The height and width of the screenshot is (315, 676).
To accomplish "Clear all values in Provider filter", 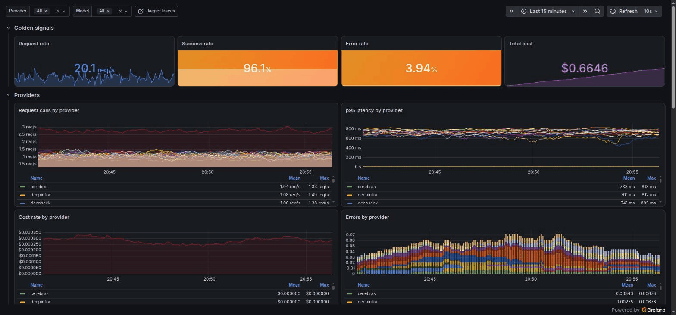I will pos(58,11).
